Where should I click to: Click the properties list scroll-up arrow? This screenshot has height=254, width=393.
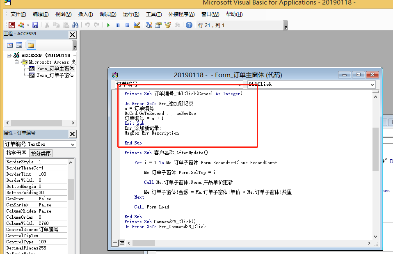tap(71, 162)
